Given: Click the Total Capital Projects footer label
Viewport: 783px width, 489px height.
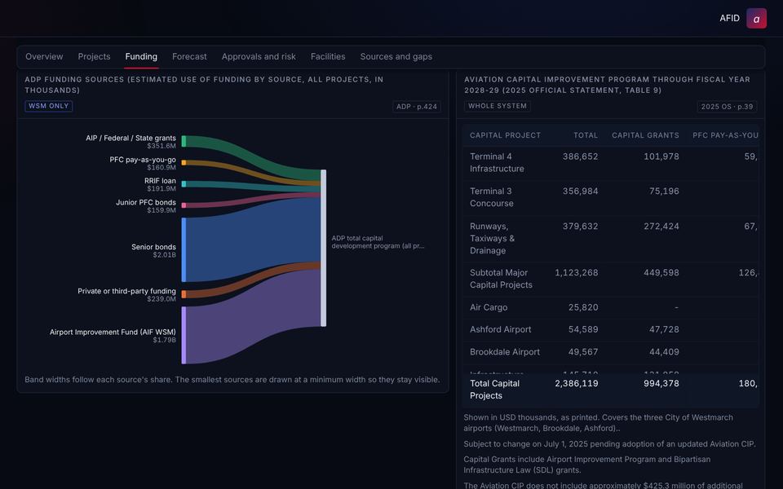Looking at the screenshot, I should coord(494,390).
